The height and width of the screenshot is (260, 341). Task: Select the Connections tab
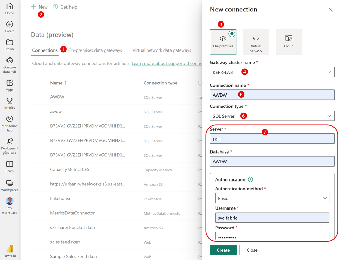click(x=44, y=50)
